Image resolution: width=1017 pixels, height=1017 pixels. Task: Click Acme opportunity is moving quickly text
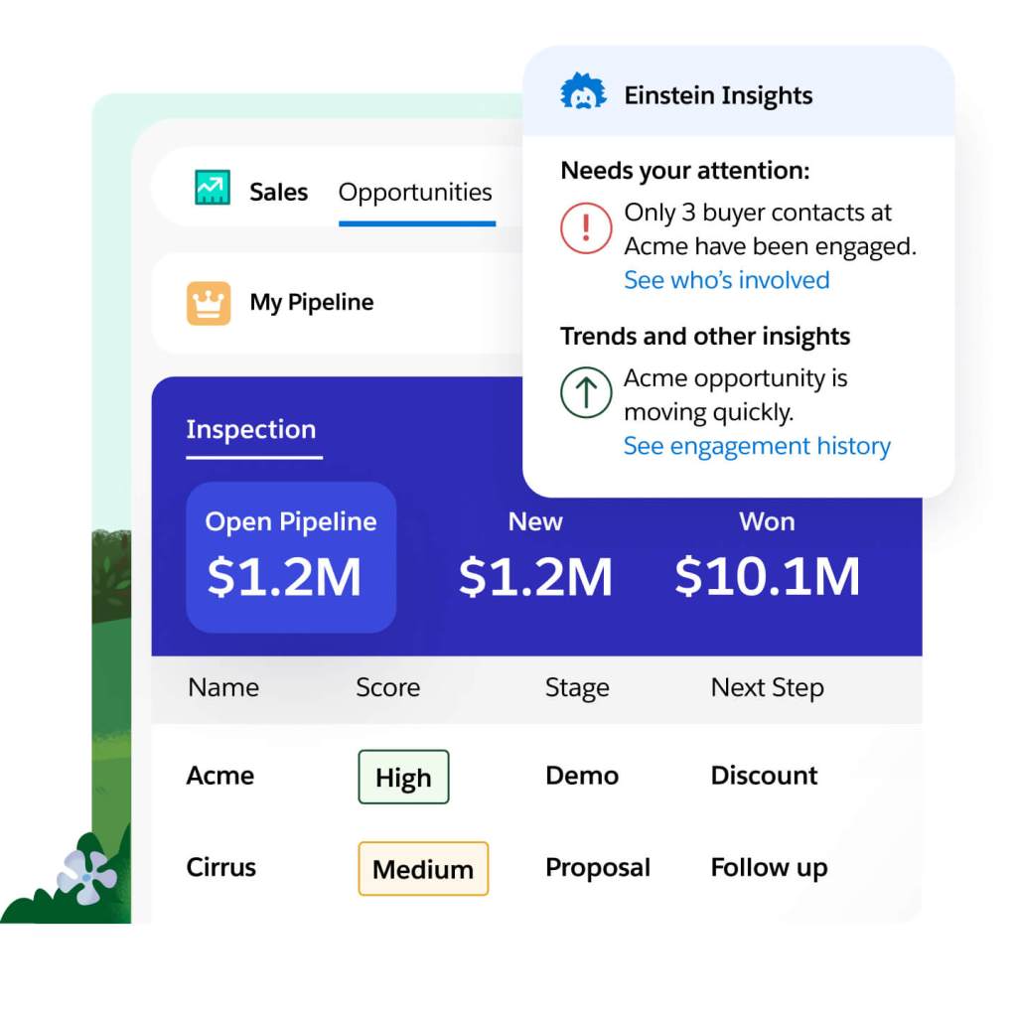click(x=736, y=395)
